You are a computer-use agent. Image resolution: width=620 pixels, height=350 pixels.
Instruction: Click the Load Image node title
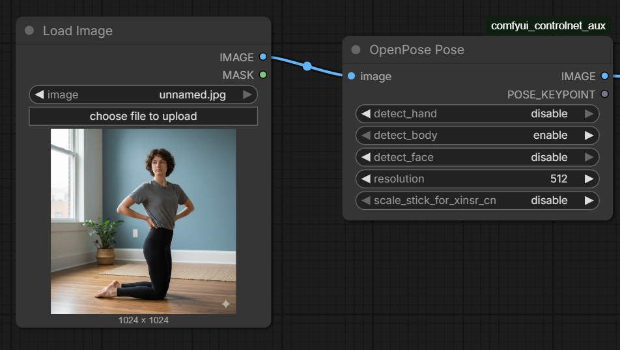[77, 31]
